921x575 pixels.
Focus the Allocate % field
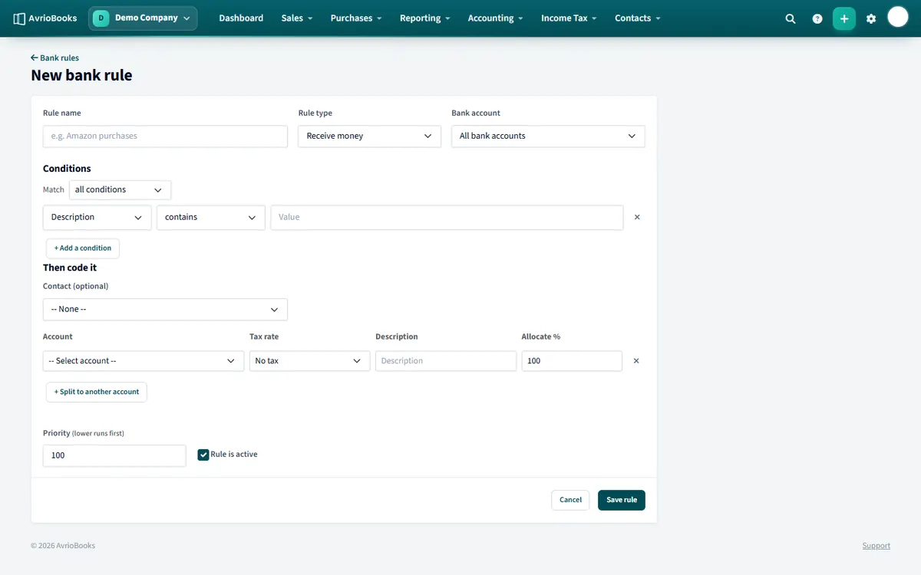point(572,360)
